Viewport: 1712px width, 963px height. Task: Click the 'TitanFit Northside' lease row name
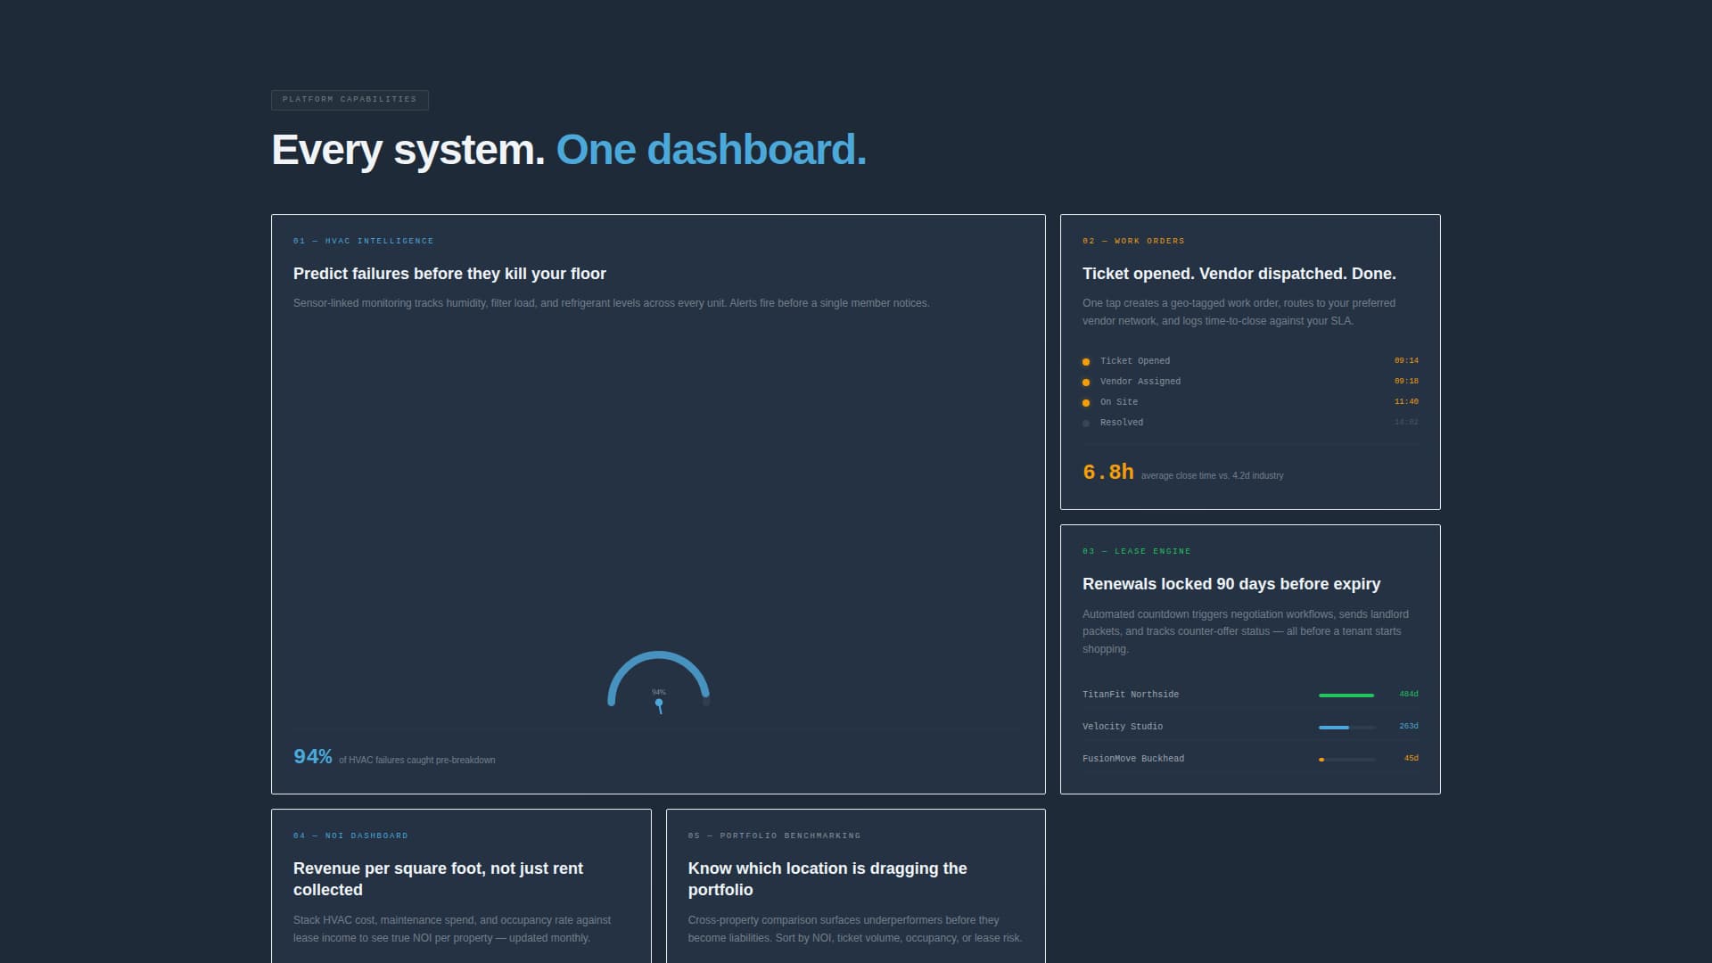pyautogui.click(x=1130, y=695)
